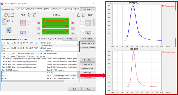Click the red XT crosstalk icon under FEXT

[x=23, y=23]
